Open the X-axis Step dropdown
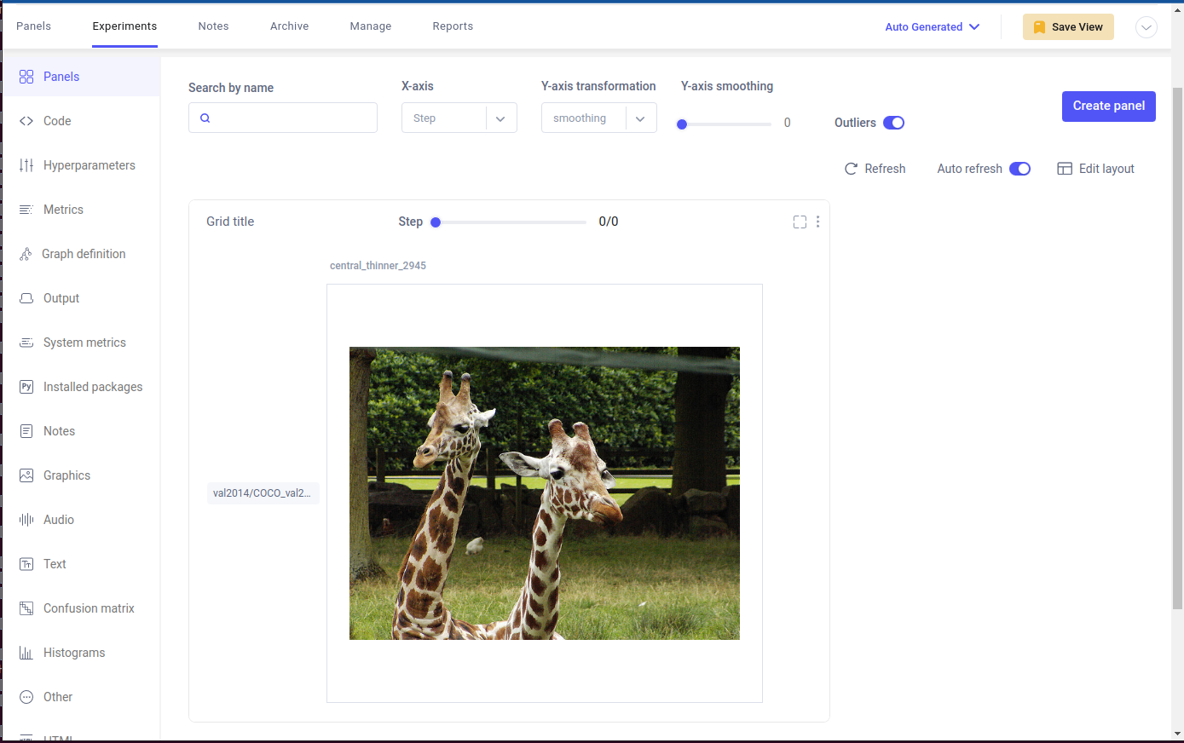The image size is (1184, 743). point(459,118)
